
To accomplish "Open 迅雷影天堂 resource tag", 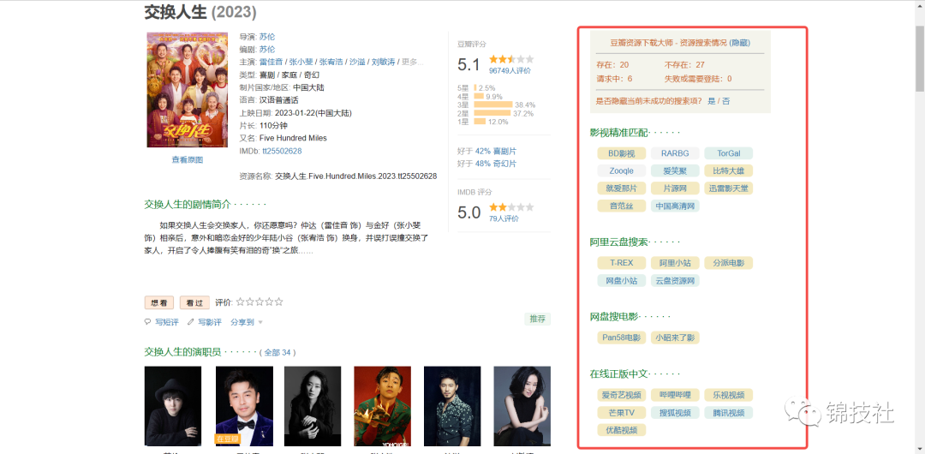I will click(729, 188).
